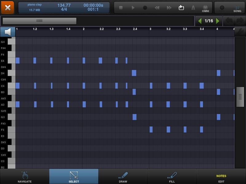This screenshot has height=184, width=246.
Task: Select the F3 note at bar 3
Action: pos(151,129)
